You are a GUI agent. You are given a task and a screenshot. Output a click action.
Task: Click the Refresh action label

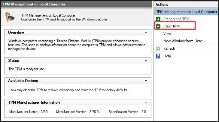point(169,48)
